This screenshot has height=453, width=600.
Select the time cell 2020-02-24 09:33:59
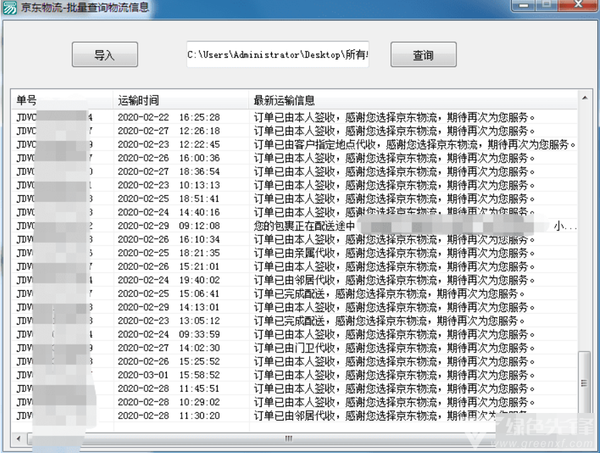click(x=169, y=334)
